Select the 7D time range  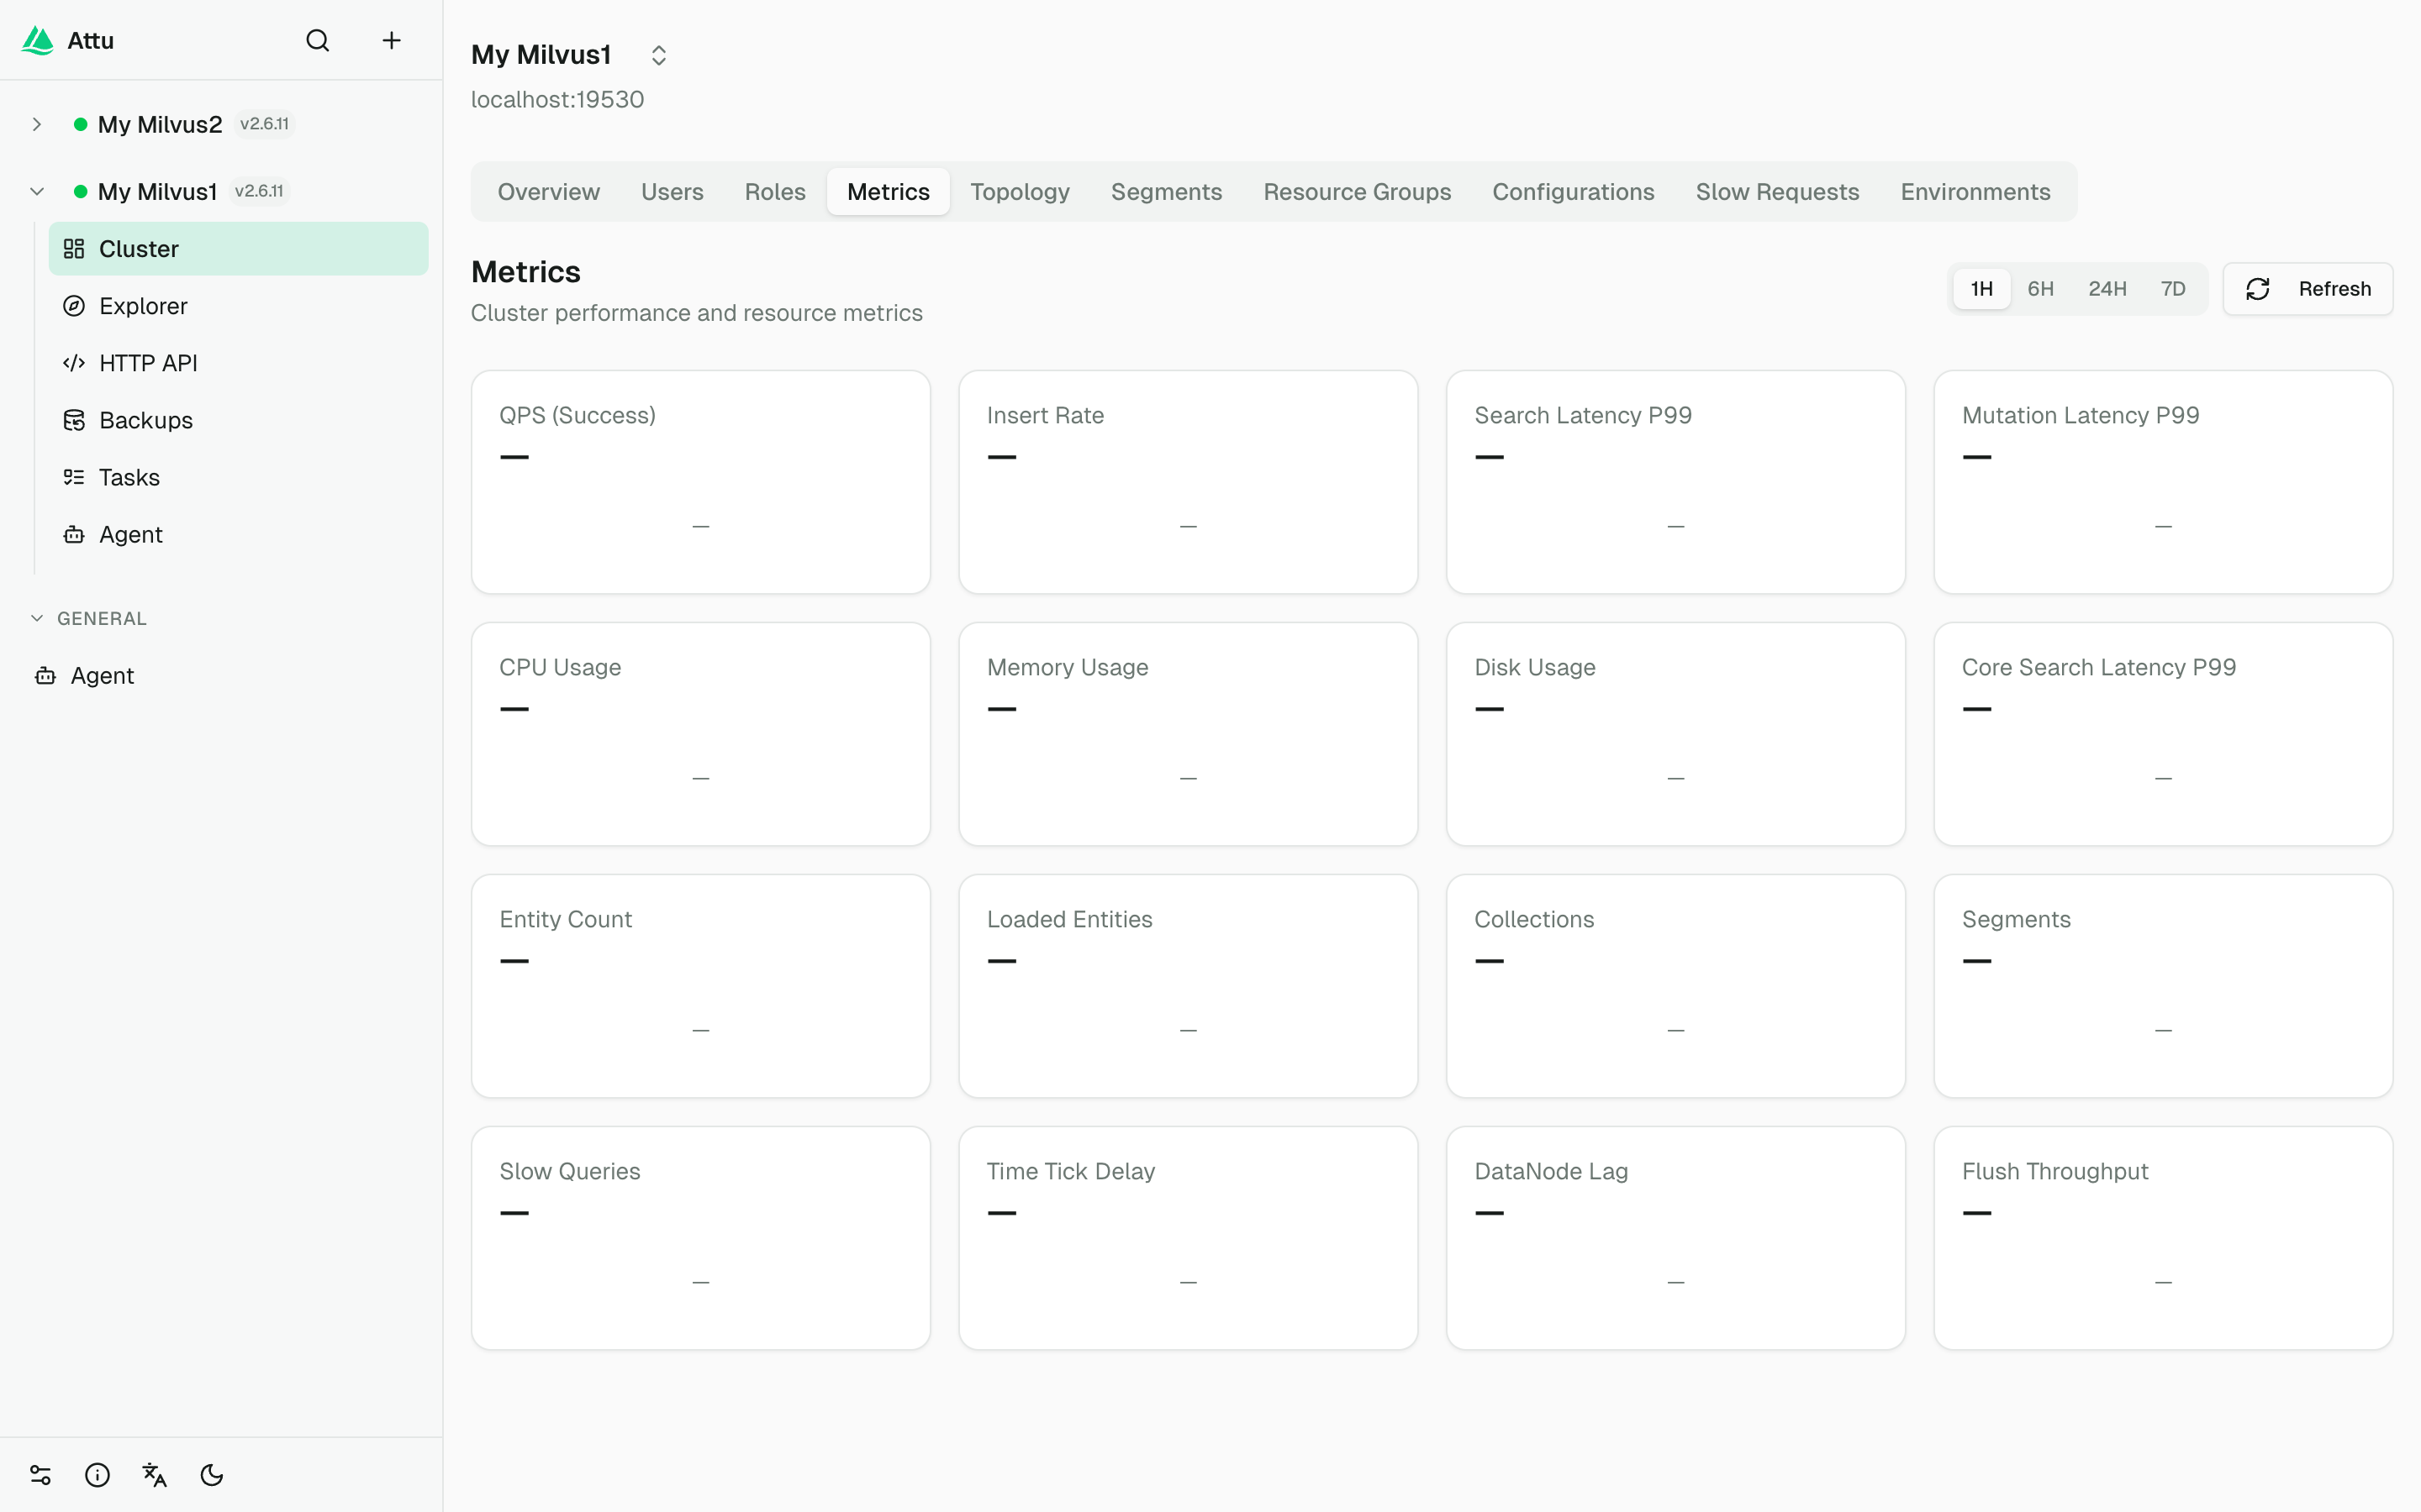2173,289
